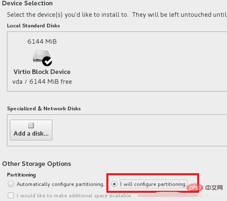Click the black checkmark badge on the disk
The height and width of the screenshot is (201, 227).
[x=47, y=61]
